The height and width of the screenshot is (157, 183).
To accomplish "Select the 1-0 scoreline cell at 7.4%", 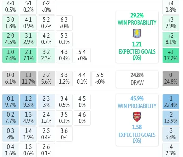I will click(x=11, y=55).
